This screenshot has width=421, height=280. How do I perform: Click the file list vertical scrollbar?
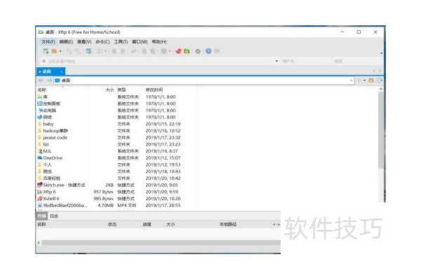[380, 130]
